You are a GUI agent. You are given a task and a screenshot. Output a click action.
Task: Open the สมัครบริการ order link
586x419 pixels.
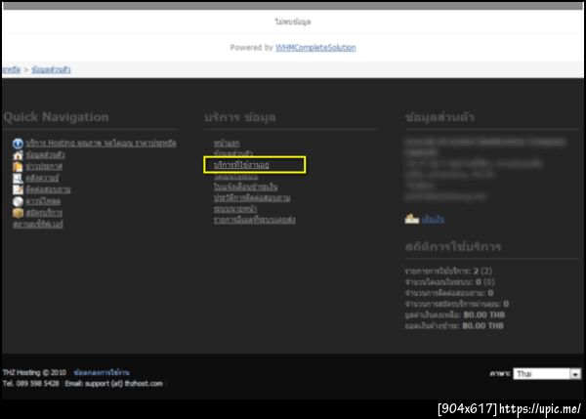(44, 213)
